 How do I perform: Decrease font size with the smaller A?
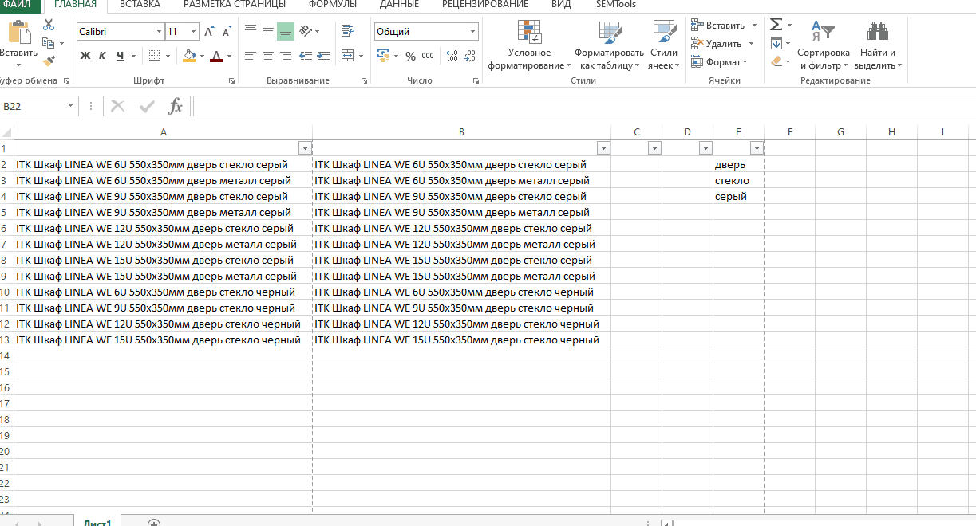227,32
